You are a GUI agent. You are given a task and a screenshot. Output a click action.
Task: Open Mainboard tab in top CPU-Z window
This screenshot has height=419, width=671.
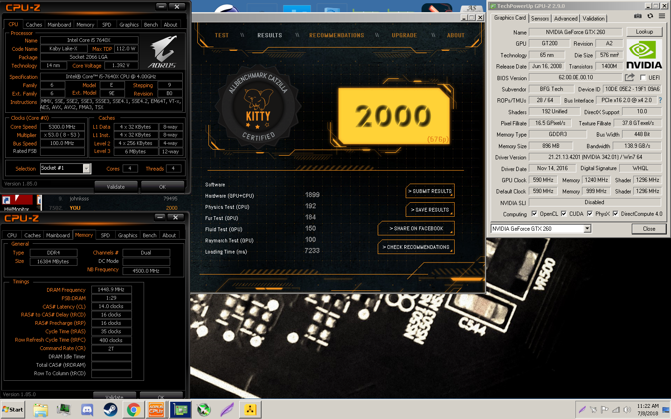tap(59, 25)
